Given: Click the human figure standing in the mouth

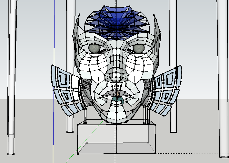Looking at the screenshot, I should click(x=118, y=97).
